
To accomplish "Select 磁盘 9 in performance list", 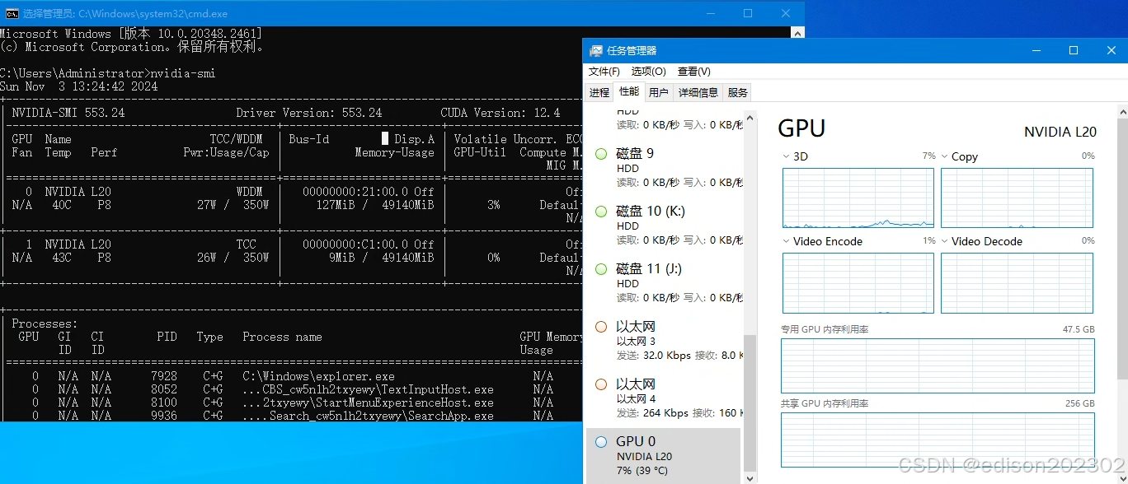I will 665,167.
